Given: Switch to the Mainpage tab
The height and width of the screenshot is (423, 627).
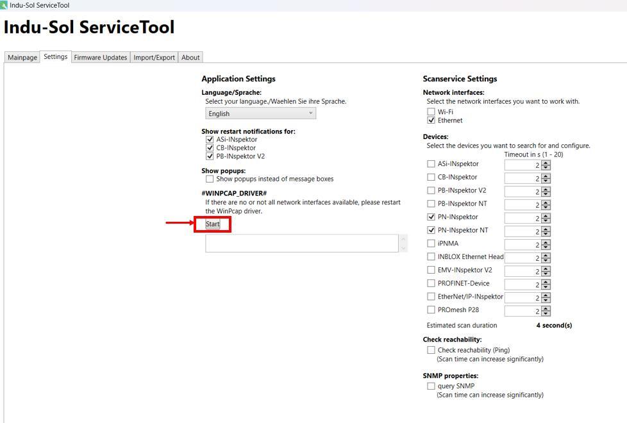Looking at the screenshot, I should [22, 57].
